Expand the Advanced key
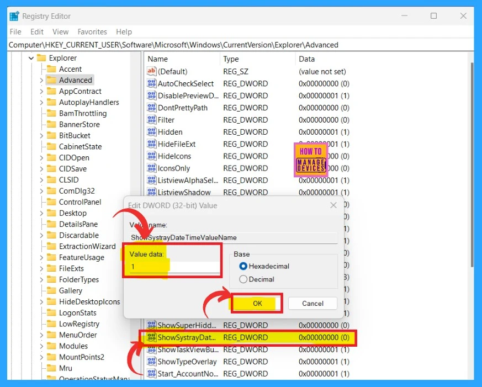This screenshot has height=387, width=482. [x=41, y=80]
